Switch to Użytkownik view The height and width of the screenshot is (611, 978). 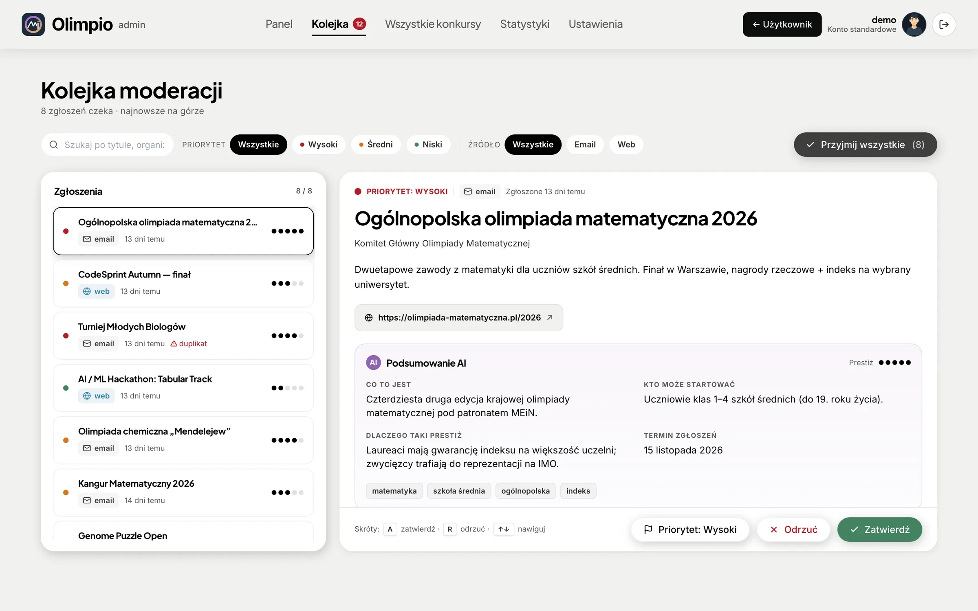tap(782, 24)
